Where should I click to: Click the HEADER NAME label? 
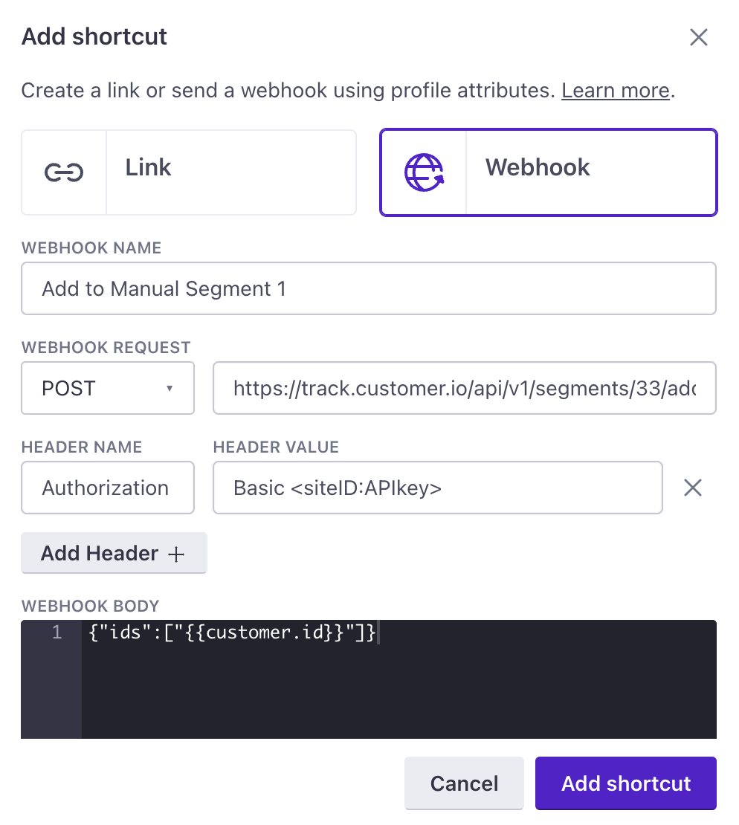point(82,447)
